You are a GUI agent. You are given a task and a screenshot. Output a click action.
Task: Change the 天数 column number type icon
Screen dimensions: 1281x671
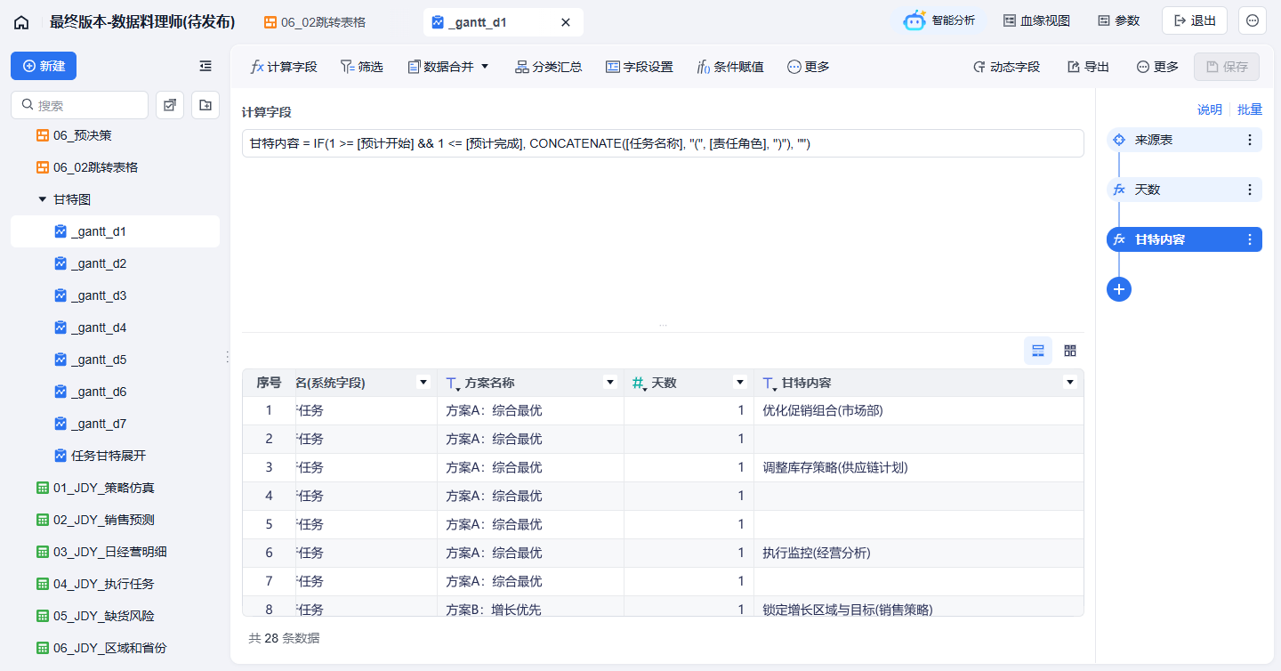(x=639, y=384)
